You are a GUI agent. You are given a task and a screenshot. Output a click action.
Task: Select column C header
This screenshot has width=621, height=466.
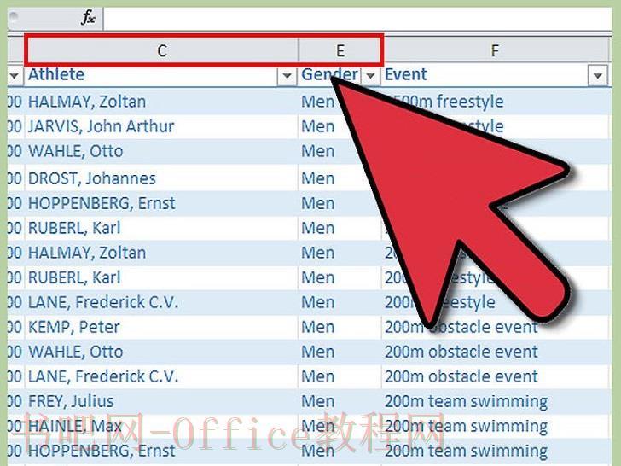(x=161, y=50)
